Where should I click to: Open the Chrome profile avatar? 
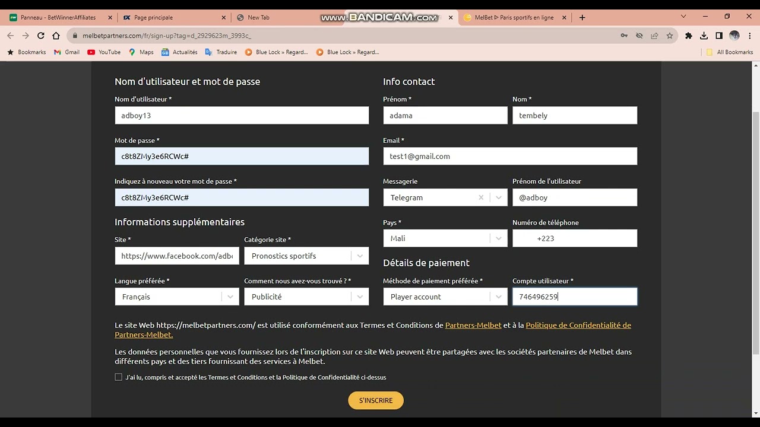[x=734, y=36]
